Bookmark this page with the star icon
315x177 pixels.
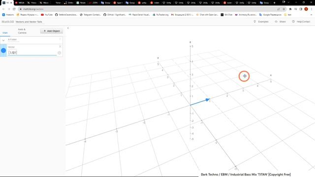tap(284, 9)
